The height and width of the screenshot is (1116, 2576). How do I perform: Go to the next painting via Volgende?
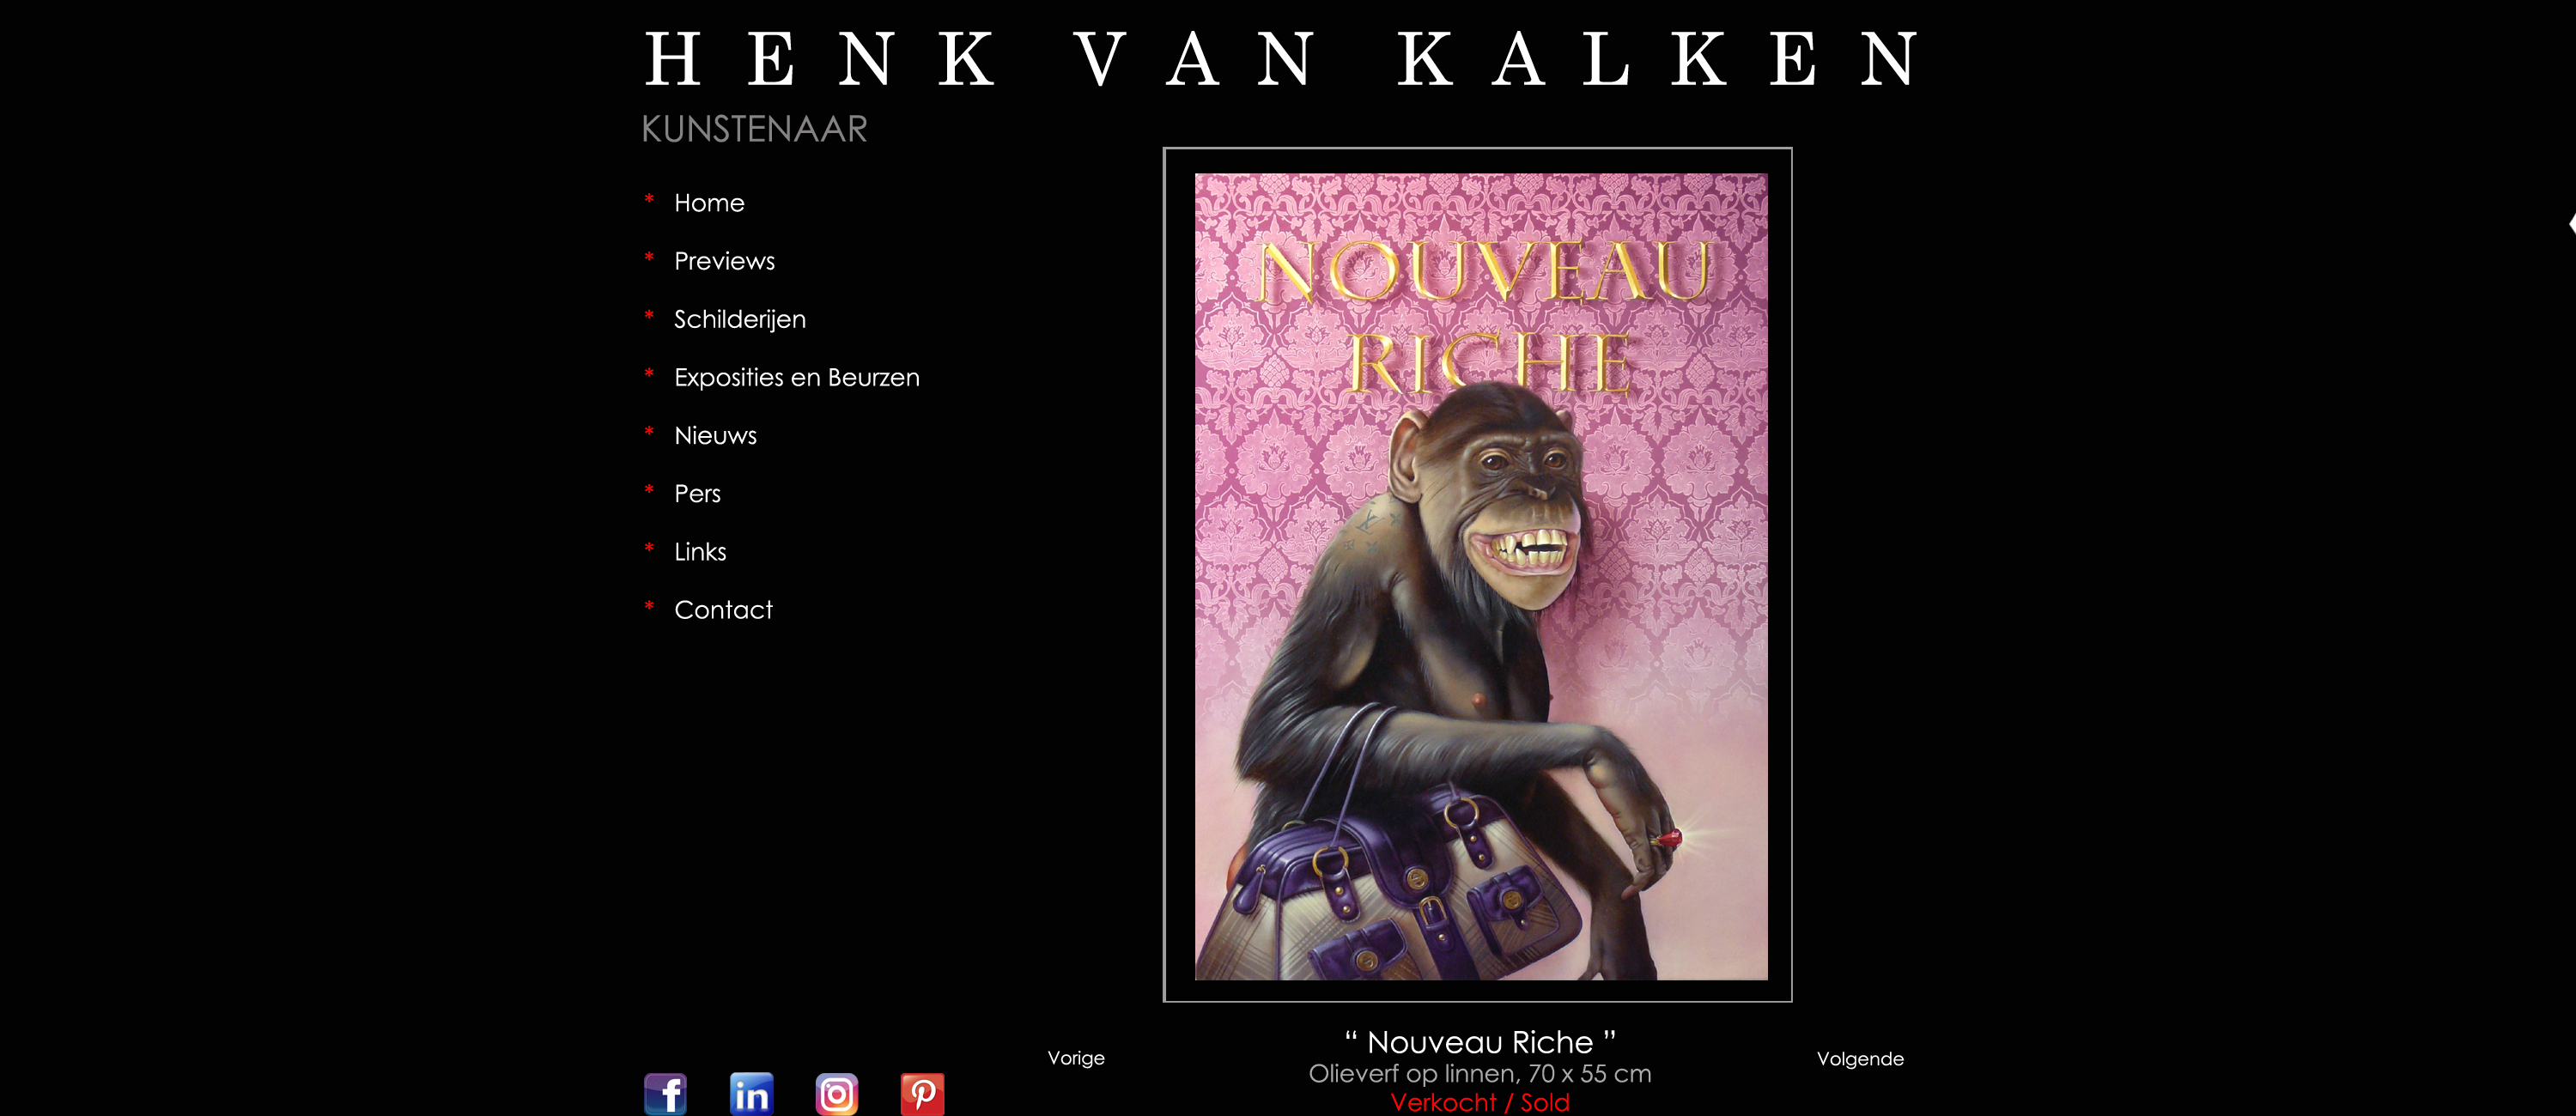pos(1860,1058)
